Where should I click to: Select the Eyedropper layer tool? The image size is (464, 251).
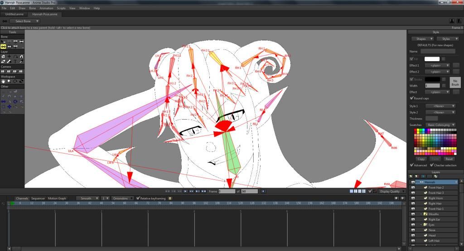click(21, 61)
